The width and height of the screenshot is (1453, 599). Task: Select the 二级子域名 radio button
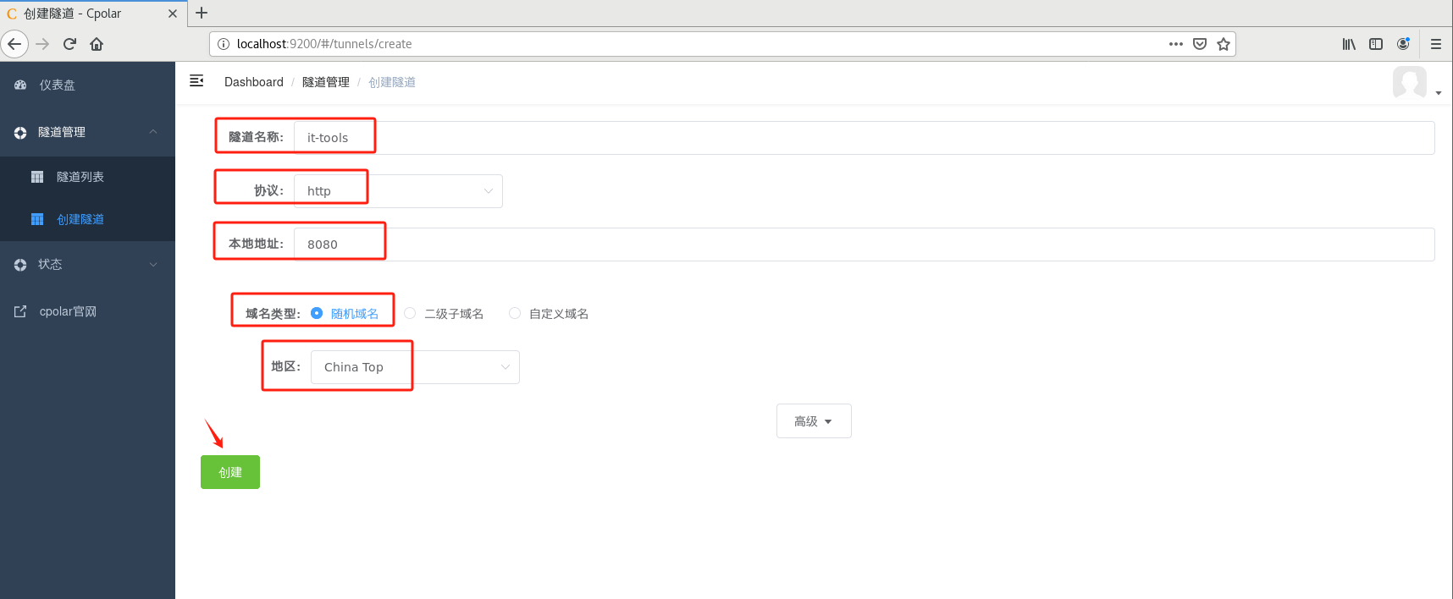(x=410, y=313)
